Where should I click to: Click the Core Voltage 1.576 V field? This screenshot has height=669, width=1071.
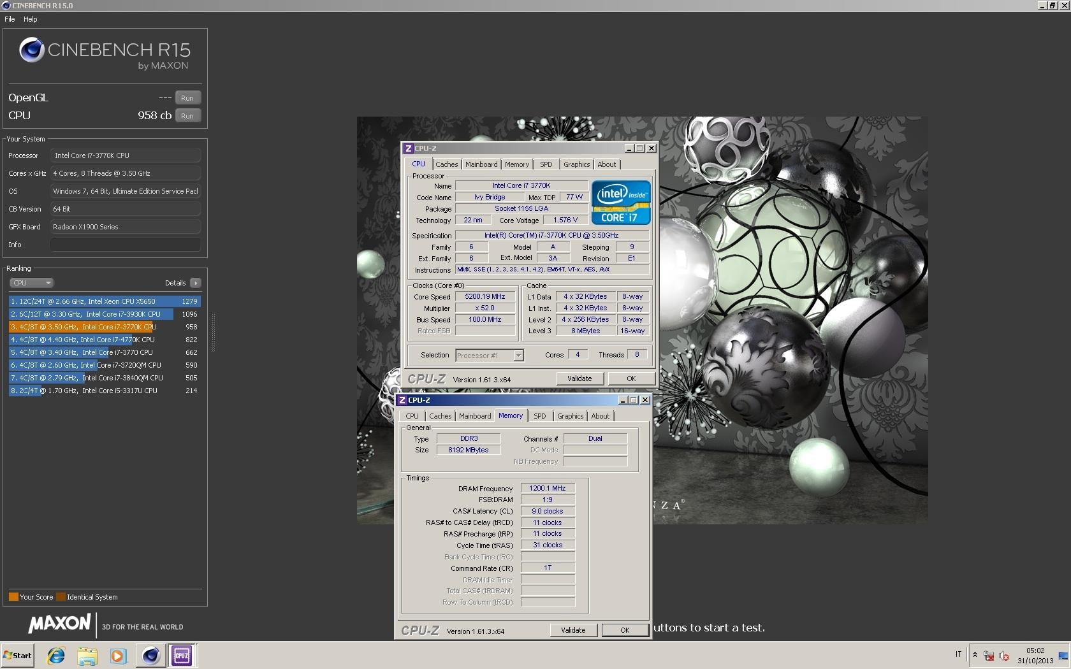[565, 220]
